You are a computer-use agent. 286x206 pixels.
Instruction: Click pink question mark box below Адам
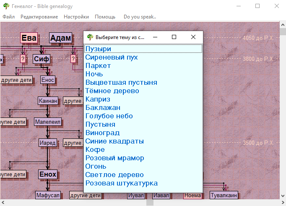(73, 59)
